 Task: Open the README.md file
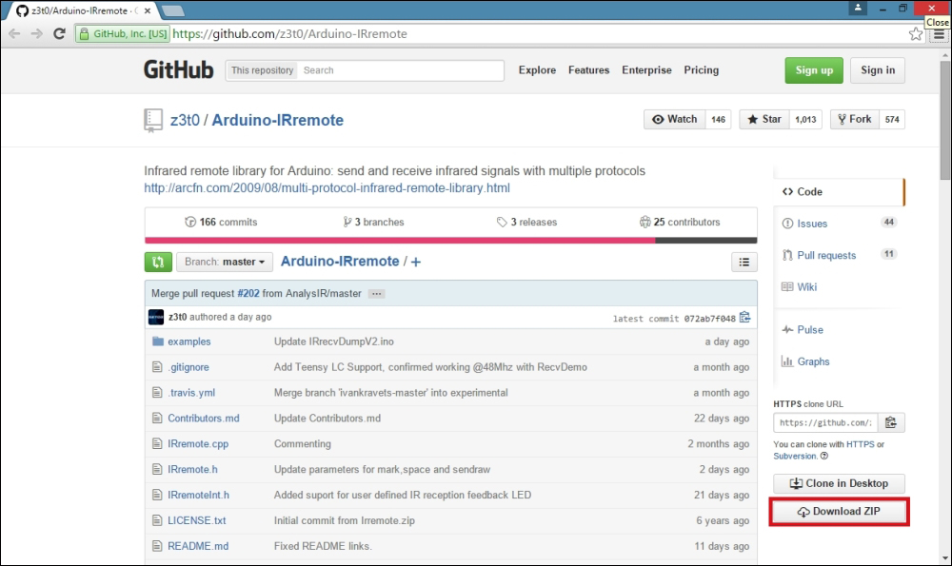(x=198, y=546)
